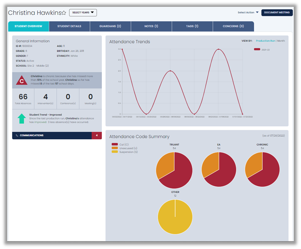Click the green upward trend arrow
Screen dimensions: 301x249
pos(21,119)
